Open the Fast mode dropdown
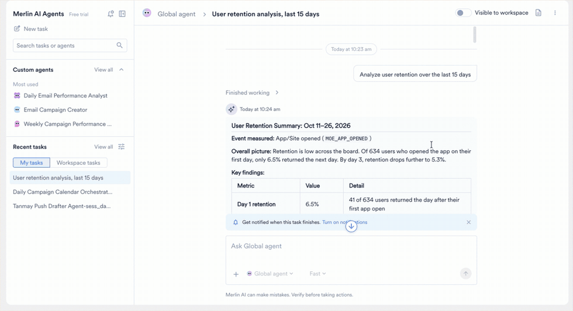This screenshot has width=573, height=311. pyautogui.click(x=317, y=274)
